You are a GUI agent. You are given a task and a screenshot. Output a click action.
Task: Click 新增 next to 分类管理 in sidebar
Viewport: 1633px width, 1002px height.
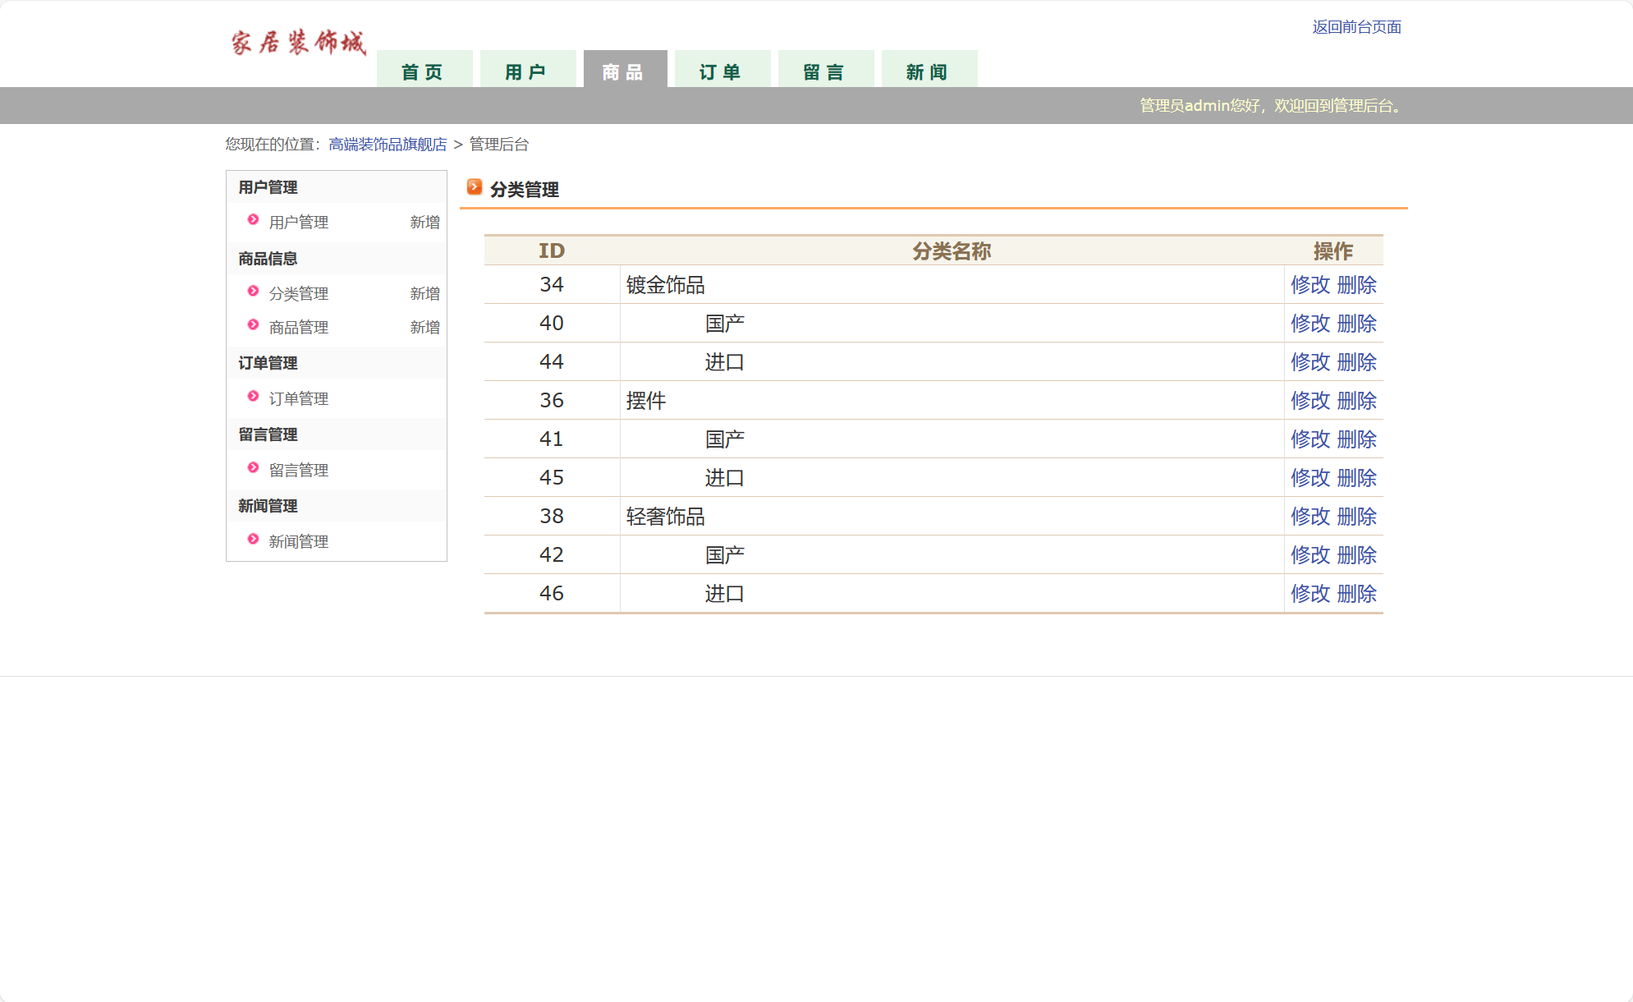pyautogui.click(x=424, y=292)
